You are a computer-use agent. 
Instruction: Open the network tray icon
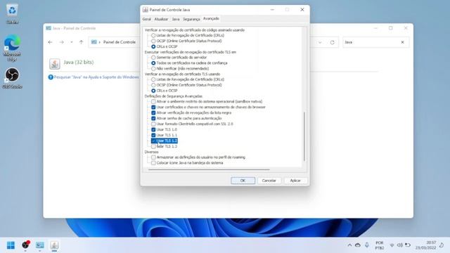point(392,245)
